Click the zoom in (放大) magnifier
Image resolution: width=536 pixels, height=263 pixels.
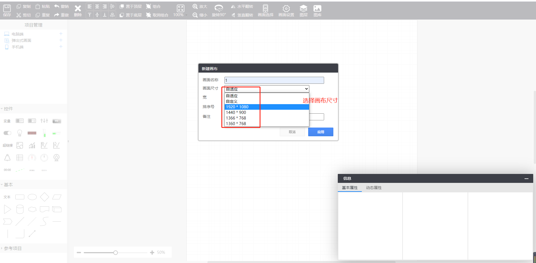pyautogui.click(x=195, y=6)
